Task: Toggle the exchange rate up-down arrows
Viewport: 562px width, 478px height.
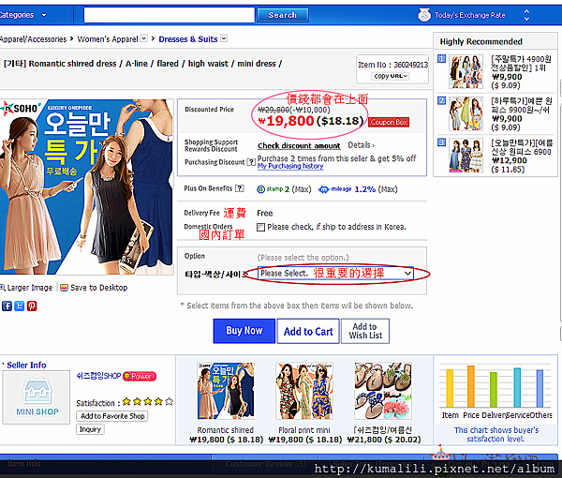Action: coord(526,15)
